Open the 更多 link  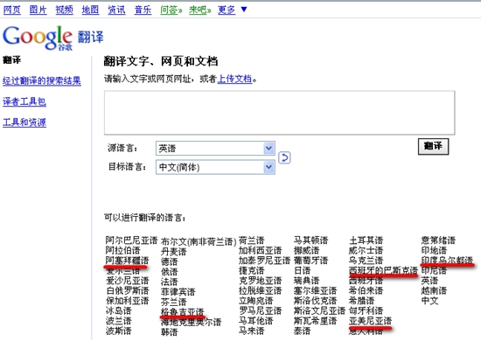[227, 10]
